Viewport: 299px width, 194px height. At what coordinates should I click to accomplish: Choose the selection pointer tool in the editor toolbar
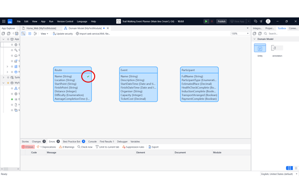pos(23,34)
